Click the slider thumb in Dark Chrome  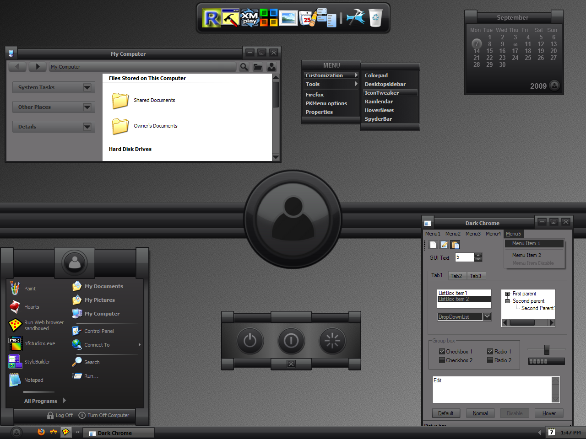tap(547, 350)
